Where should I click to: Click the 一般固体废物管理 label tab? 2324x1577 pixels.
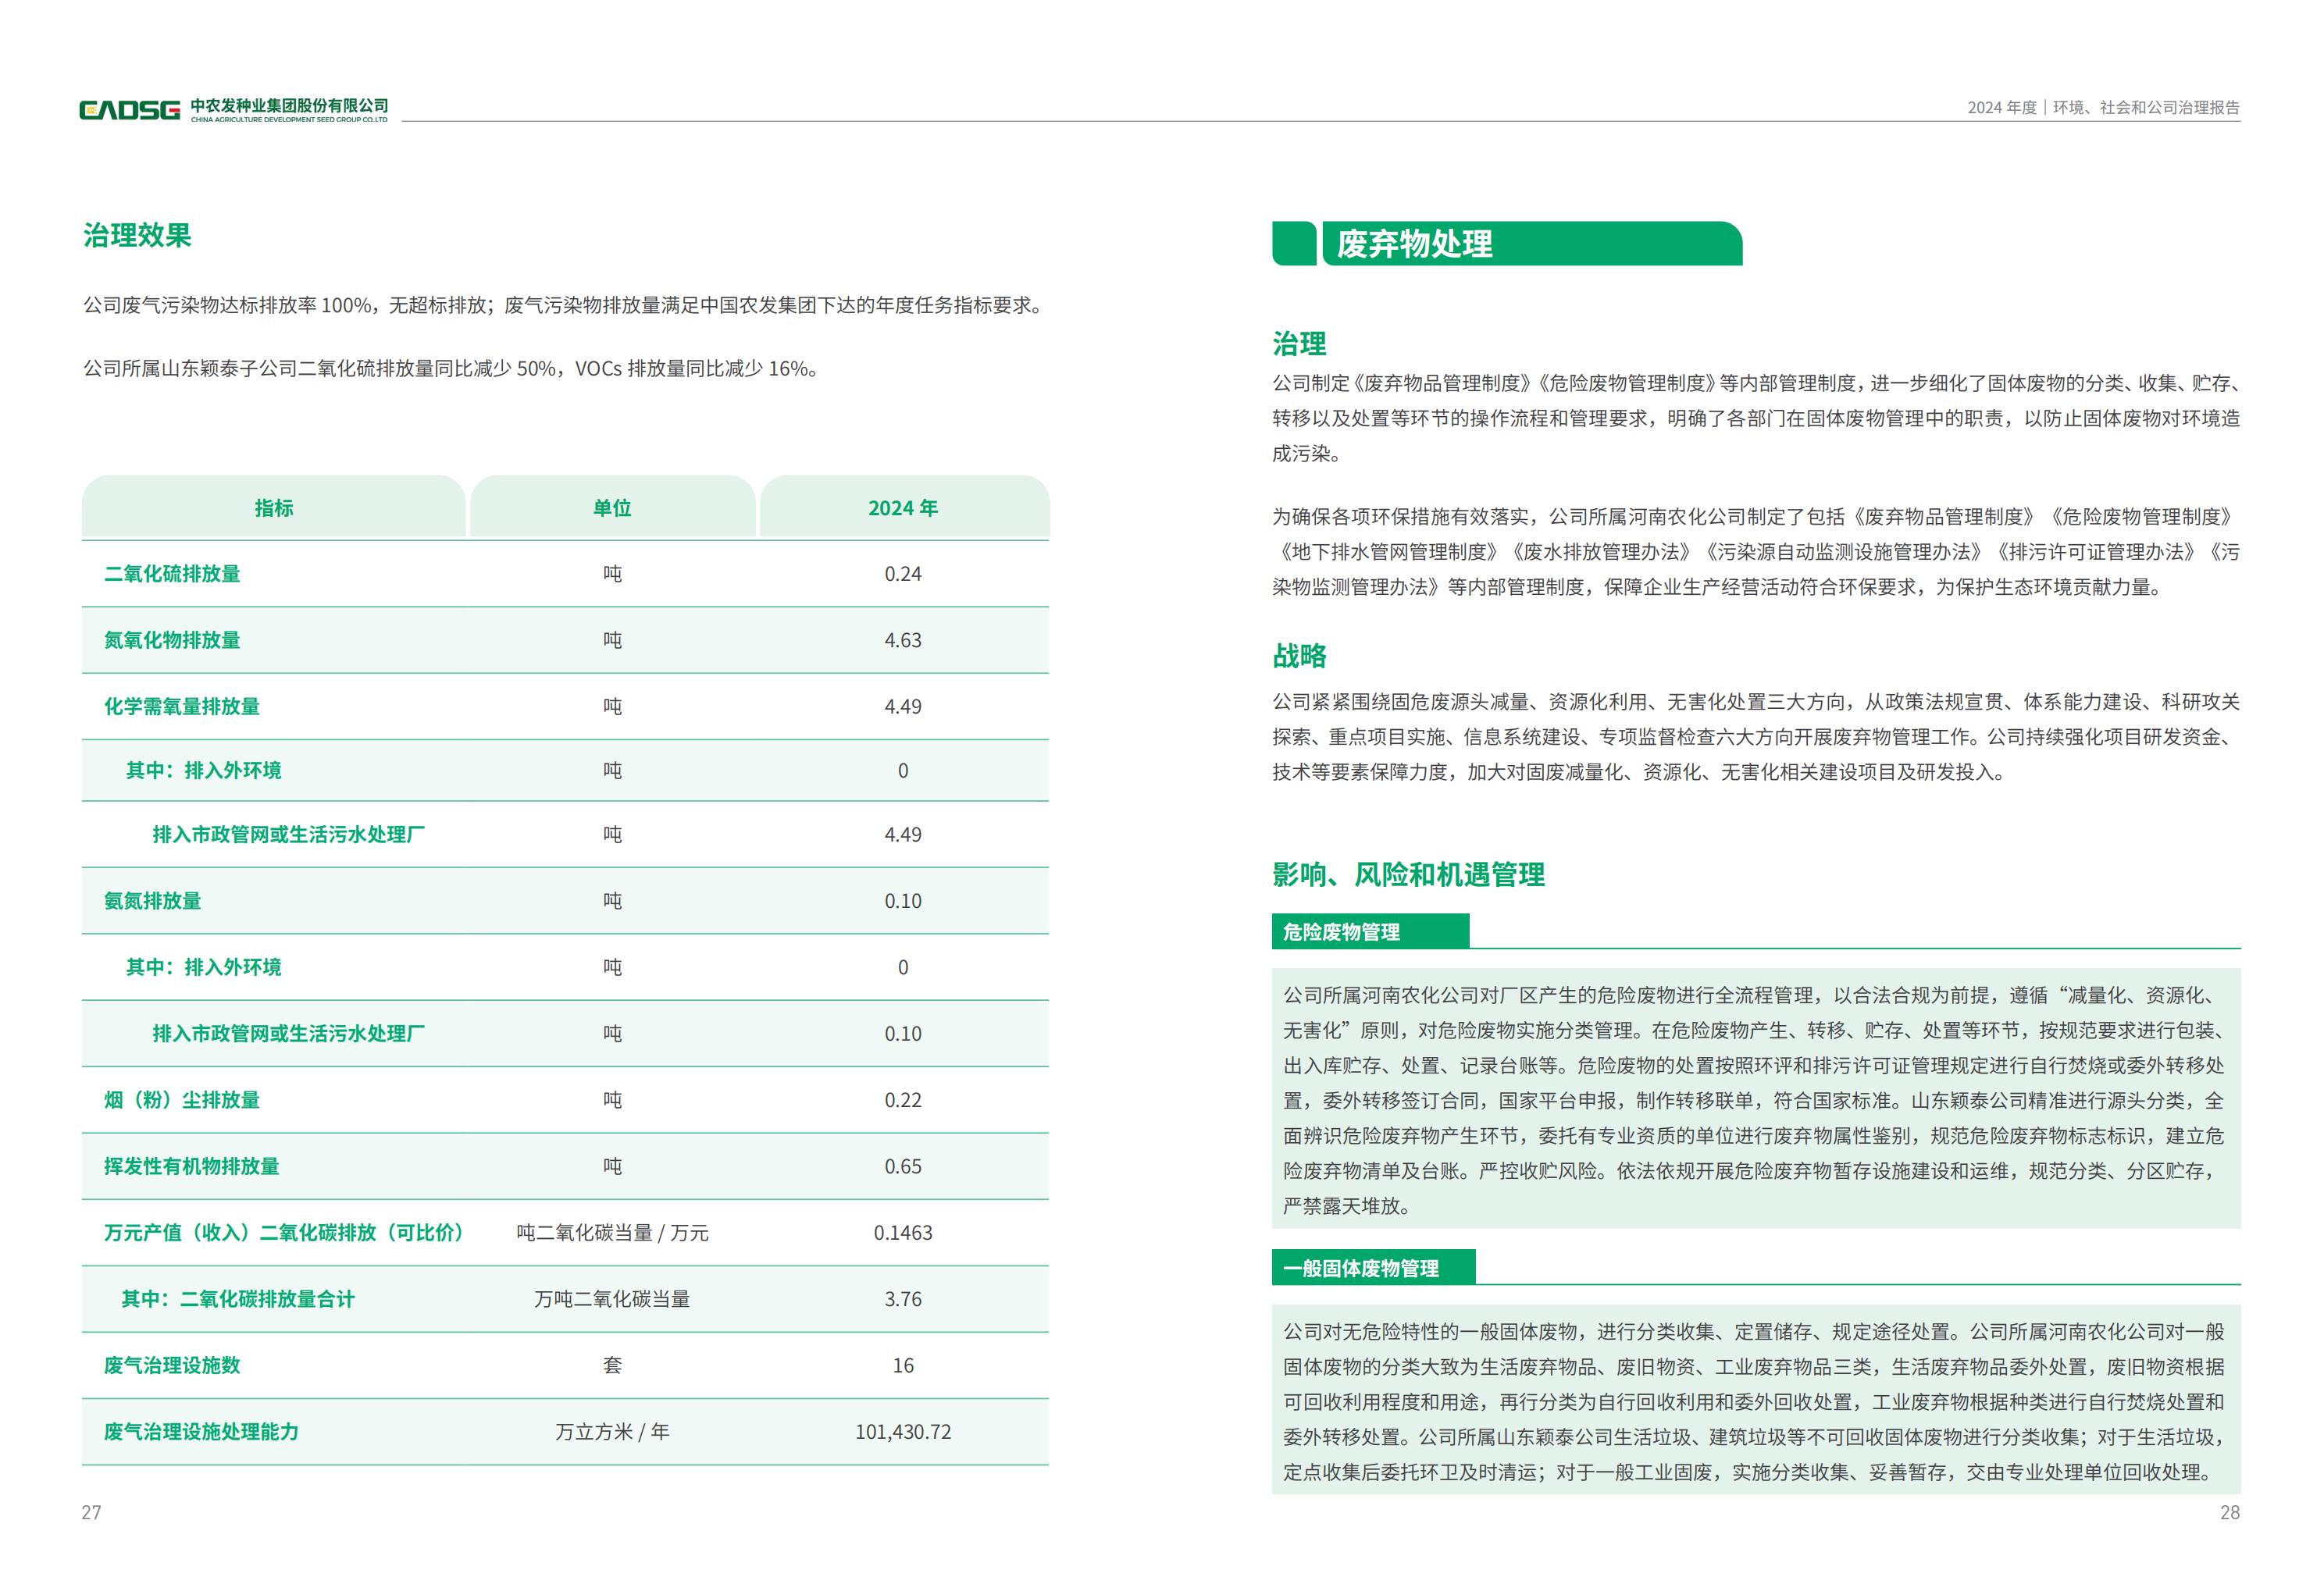tap(1373, 1268)
